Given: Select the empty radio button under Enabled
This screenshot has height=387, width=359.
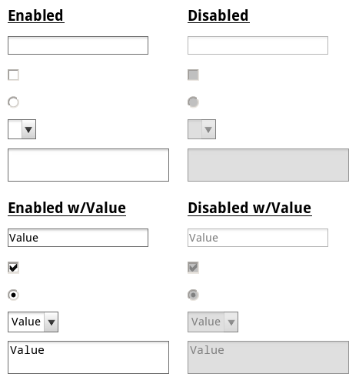Looking at the screenshot, I should click(13, 102).
